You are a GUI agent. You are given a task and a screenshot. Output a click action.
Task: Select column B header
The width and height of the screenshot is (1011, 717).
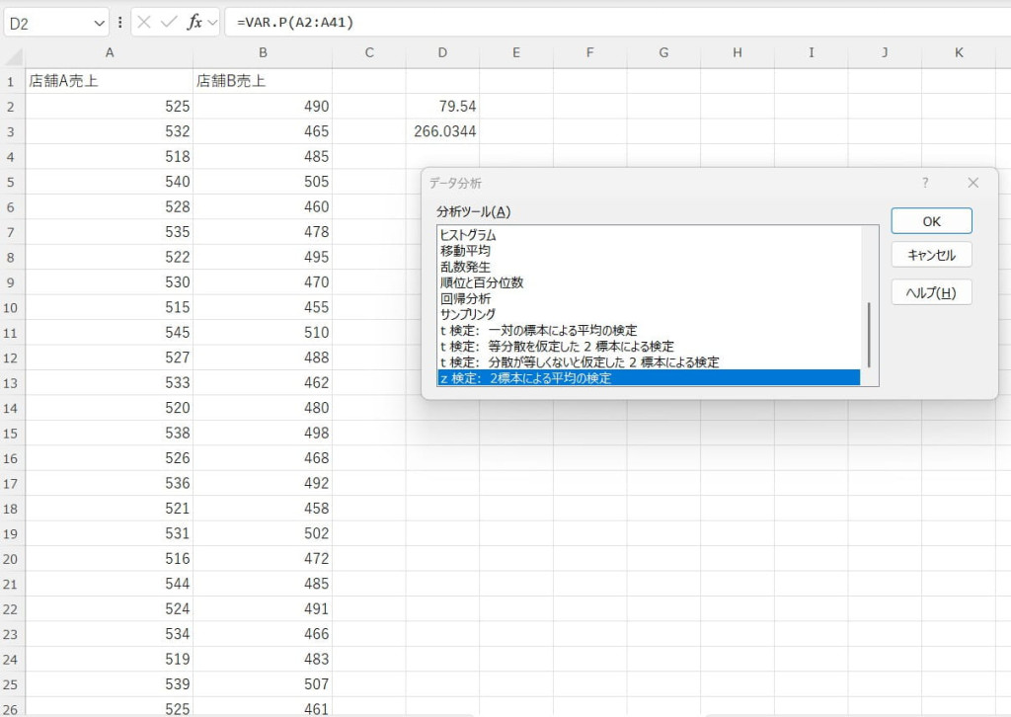(263, 53)
